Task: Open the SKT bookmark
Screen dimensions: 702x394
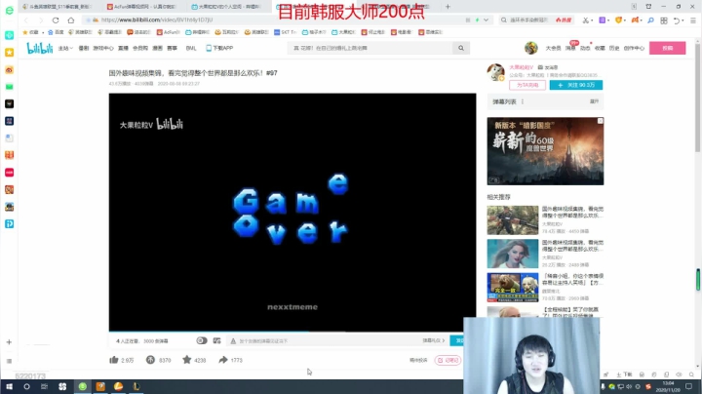Action: click(285, 32)
